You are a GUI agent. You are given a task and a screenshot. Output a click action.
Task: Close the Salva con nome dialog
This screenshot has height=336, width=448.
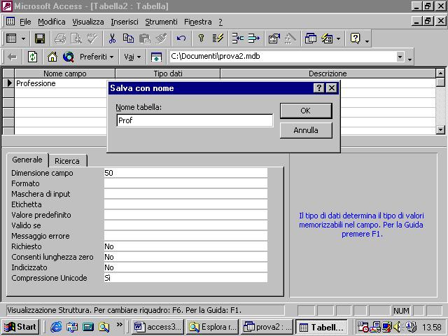click(x=331, y=88)
